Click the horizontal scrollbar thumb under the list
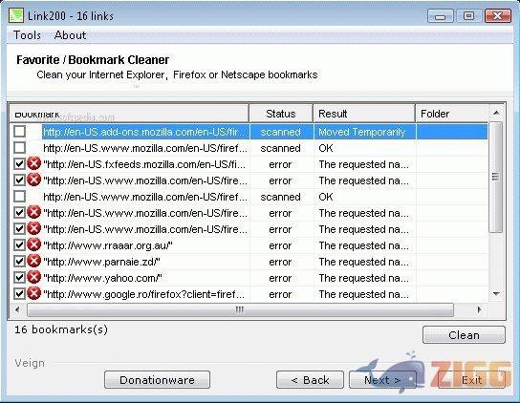520x403 pixels. coord(240,309)
